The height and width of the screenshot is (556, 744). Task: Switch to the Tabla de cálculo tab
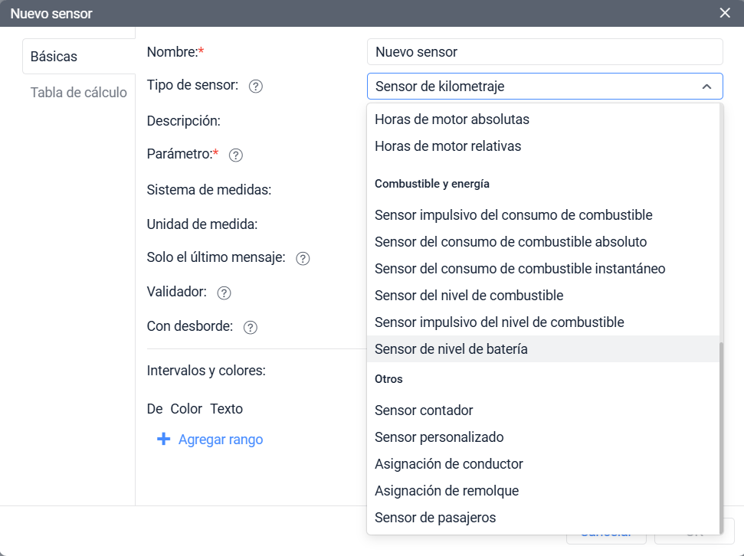click(79, 92)
